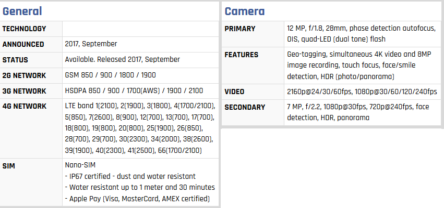Select the TECHNOLOGY row label
Screen dimensions: 444x208
[24, 29]
